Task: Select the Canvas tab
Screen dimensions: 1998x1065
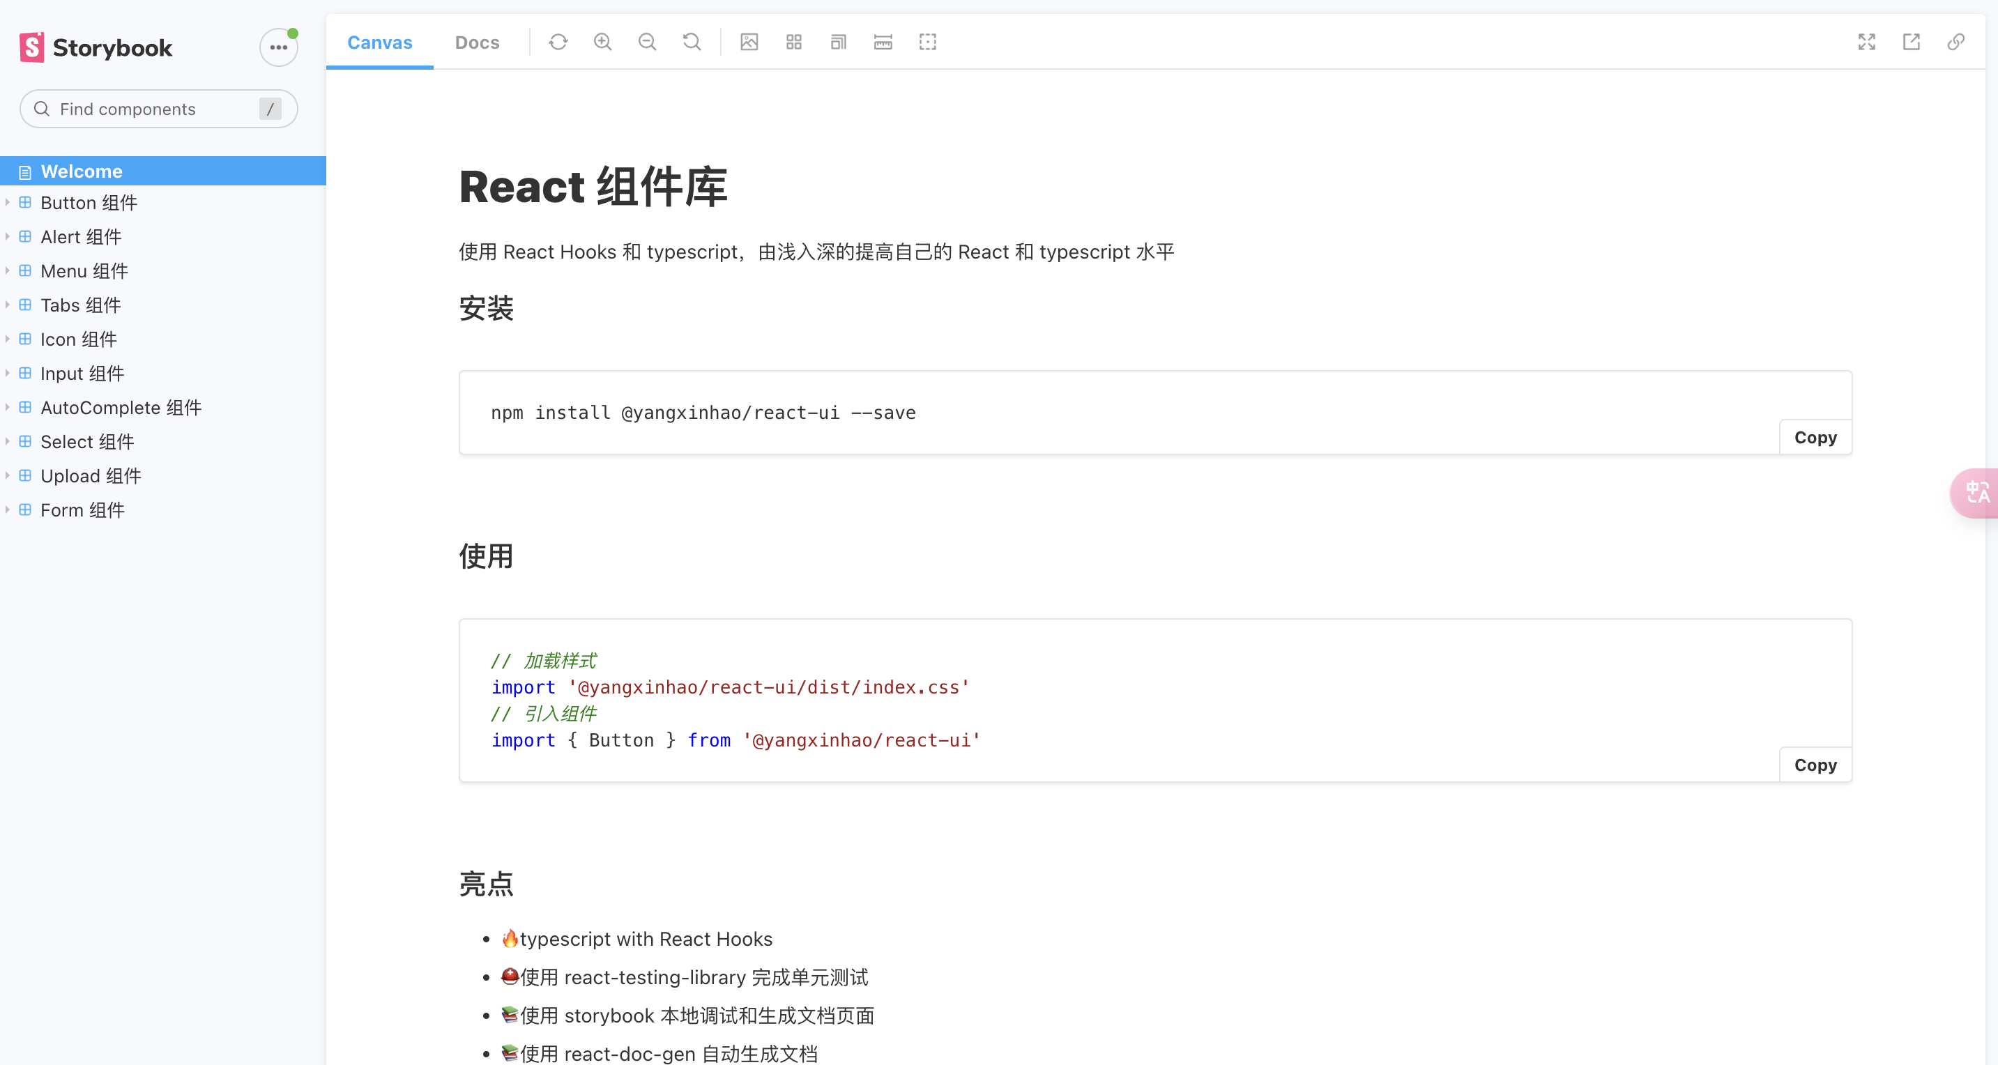Action: [x=379, y=42]
